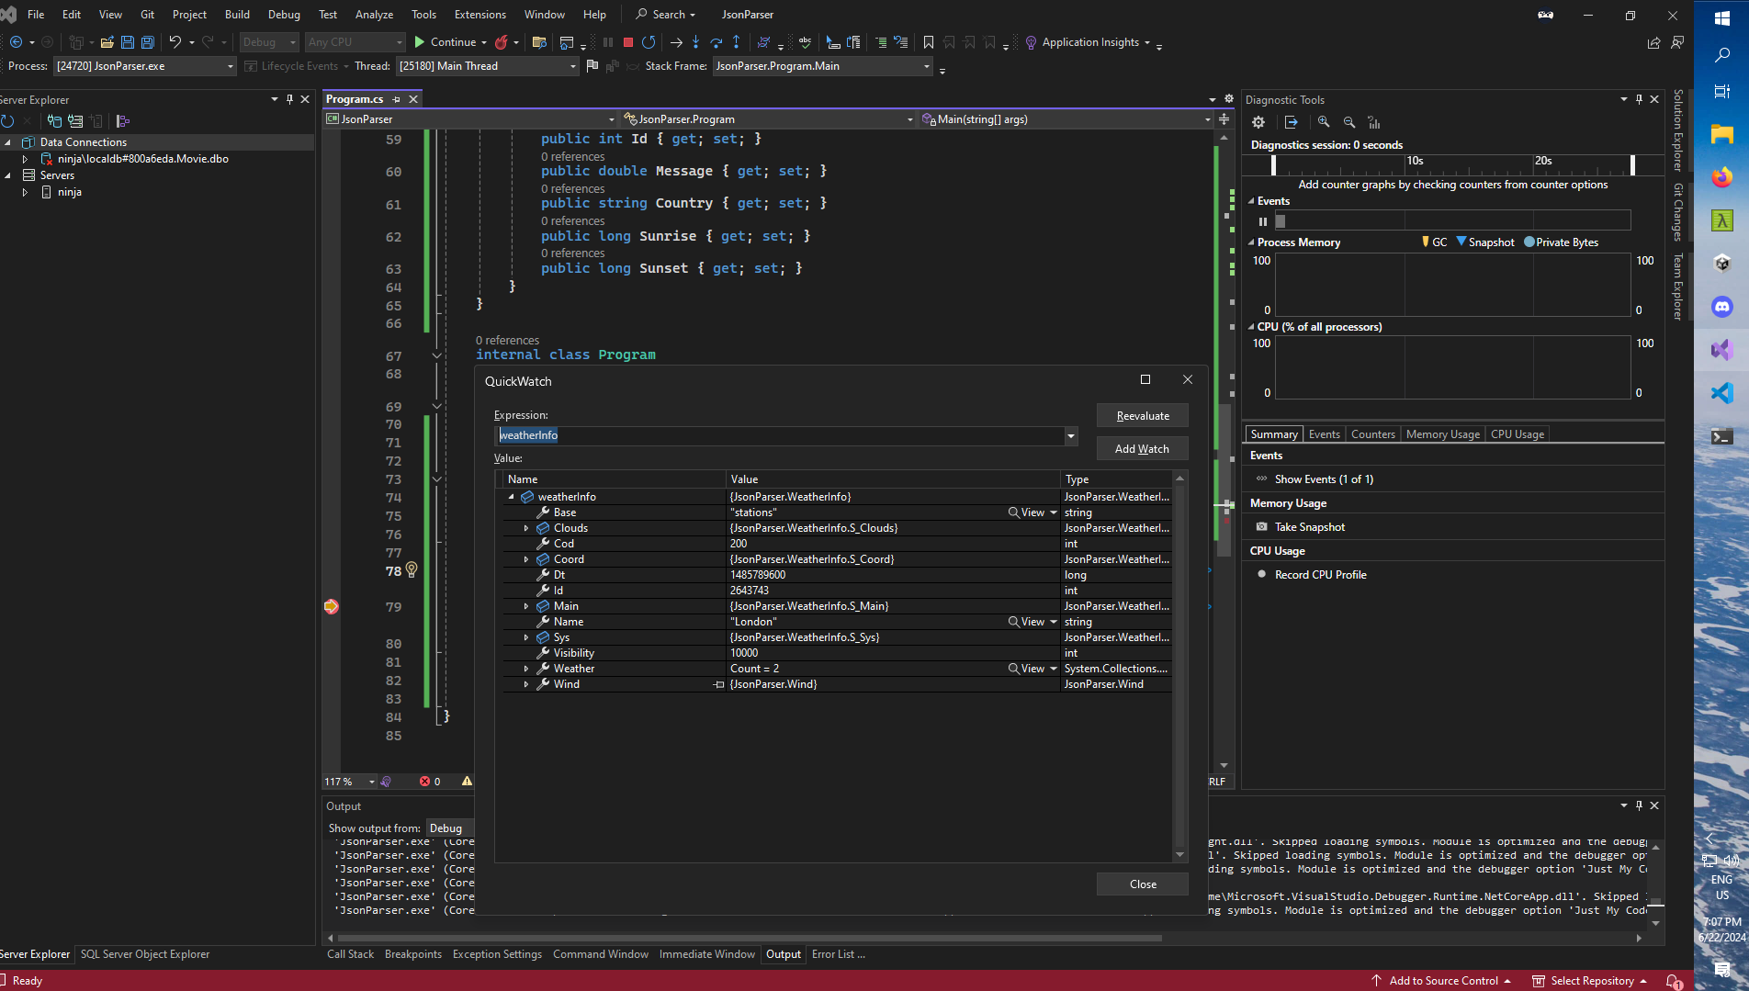Open Diagnostic Tools settings gear
The image size is (1749, 991).
1258,122
